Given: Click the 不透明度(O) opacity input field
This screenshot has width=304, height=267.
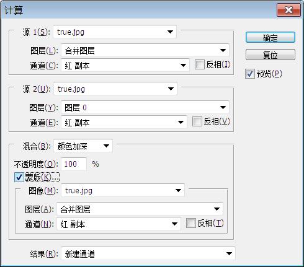Looking at the screenshot, I should pyautogui.click(x=74, y=164).
